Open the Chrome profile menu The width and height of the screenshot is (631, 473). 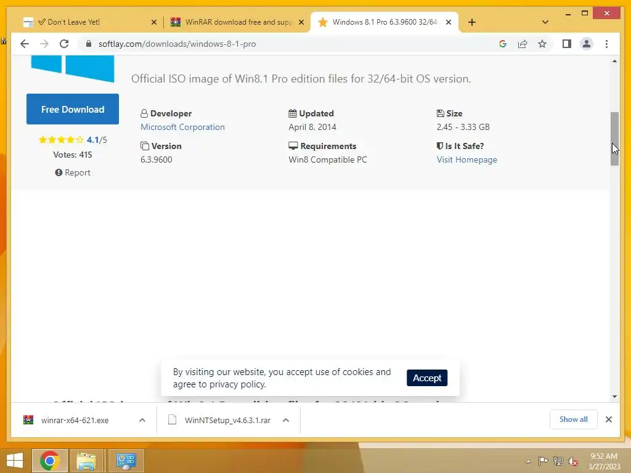[587, 44]
